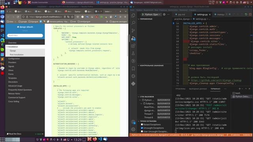Select the Run and Debug activity icon
This screenshot has height=142, width=253.
point(133,38)
